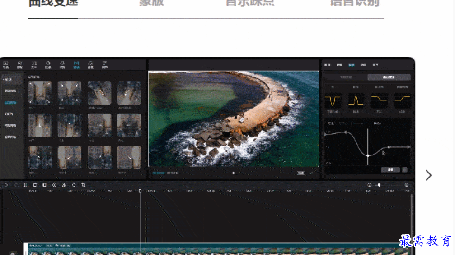Open the Filters icon in top toolbar

[x=90, y=64]
